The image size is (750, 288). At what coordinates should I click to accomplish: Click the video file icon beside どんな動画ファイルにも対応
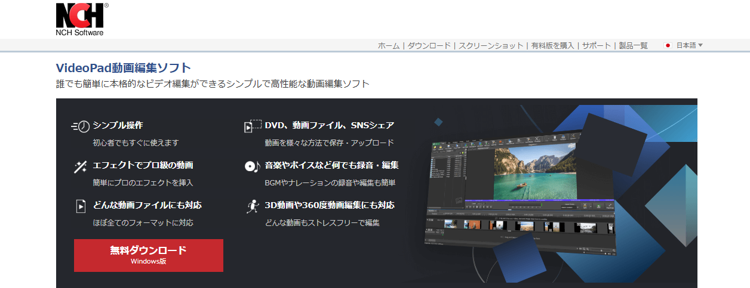pyautogui.click(x=81, y=206)
